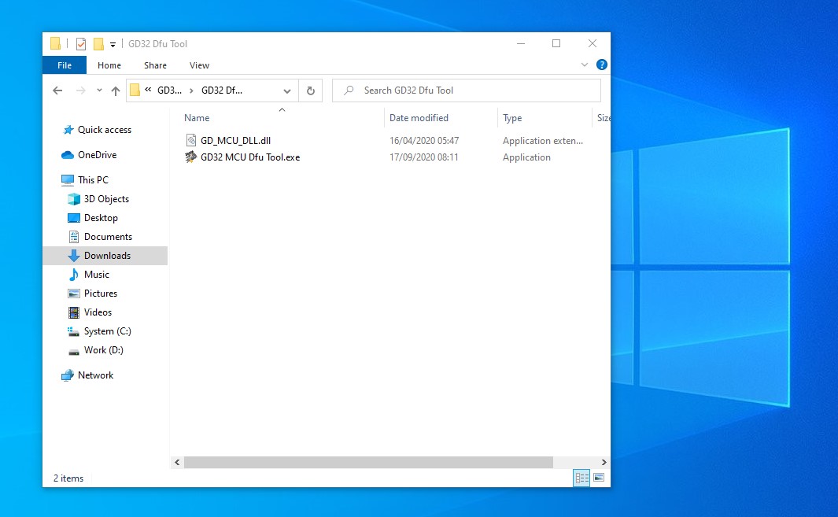Open the Customize Quick Access Toolbar dropdown
Viewport: 838px width, 517px height.
point(113,44)
